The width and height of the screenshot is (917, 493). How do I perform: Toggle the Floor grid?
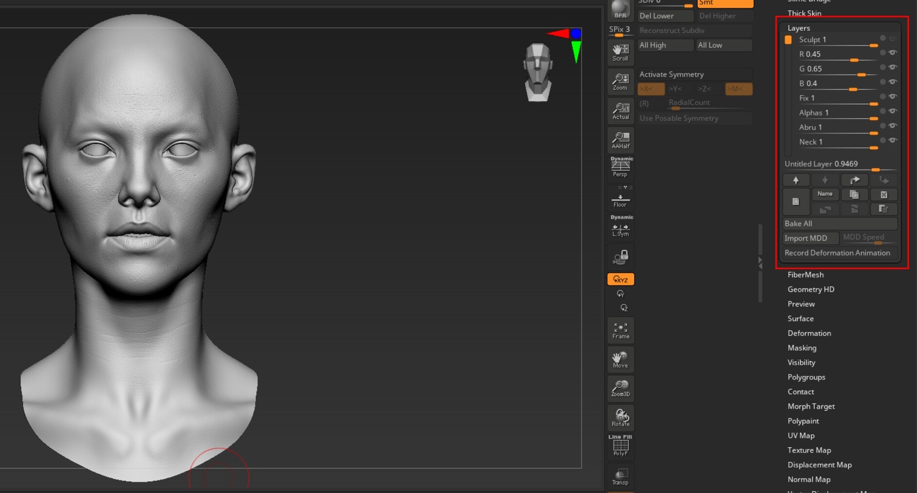620,199
